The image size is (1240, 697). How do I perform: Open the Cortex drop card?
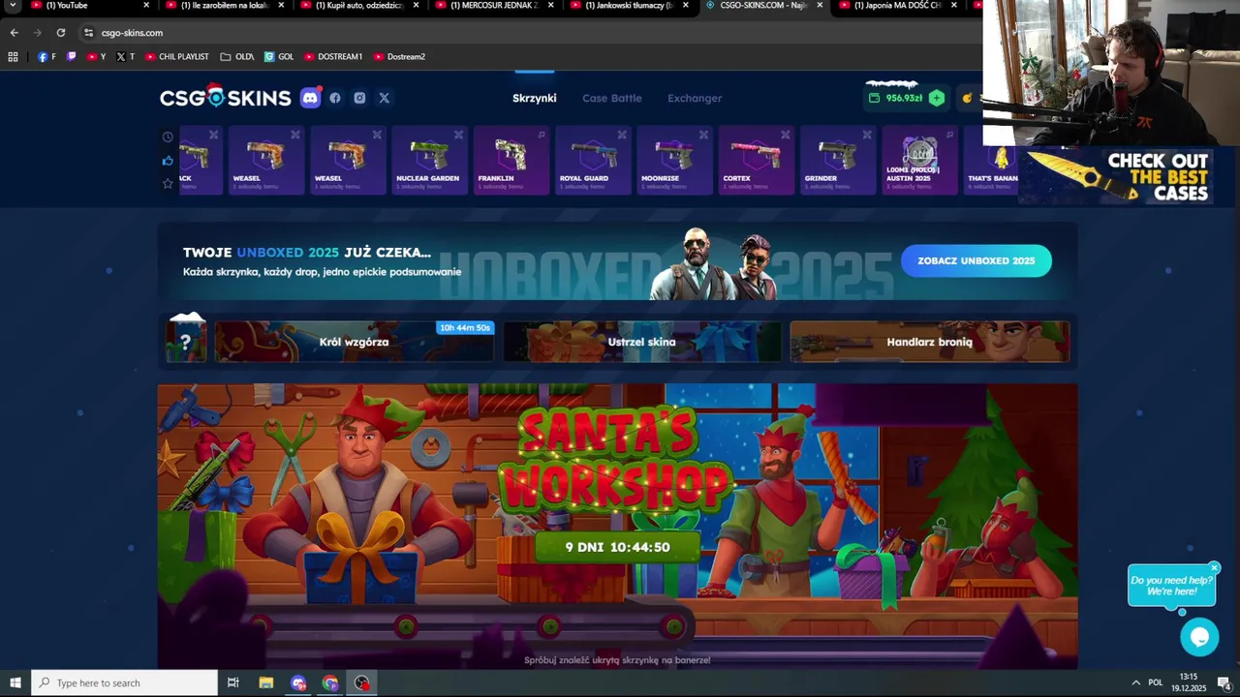[x=757, y=160]
